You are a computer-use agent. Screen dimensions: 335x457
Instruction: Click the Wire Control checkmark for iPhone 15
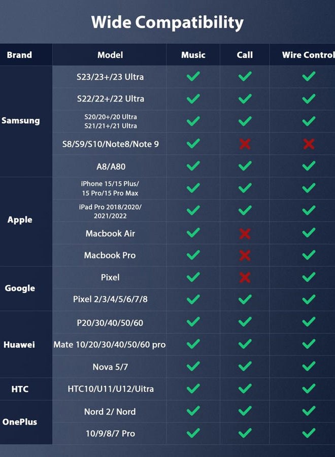pyautogui.click(x=309, y=188)
